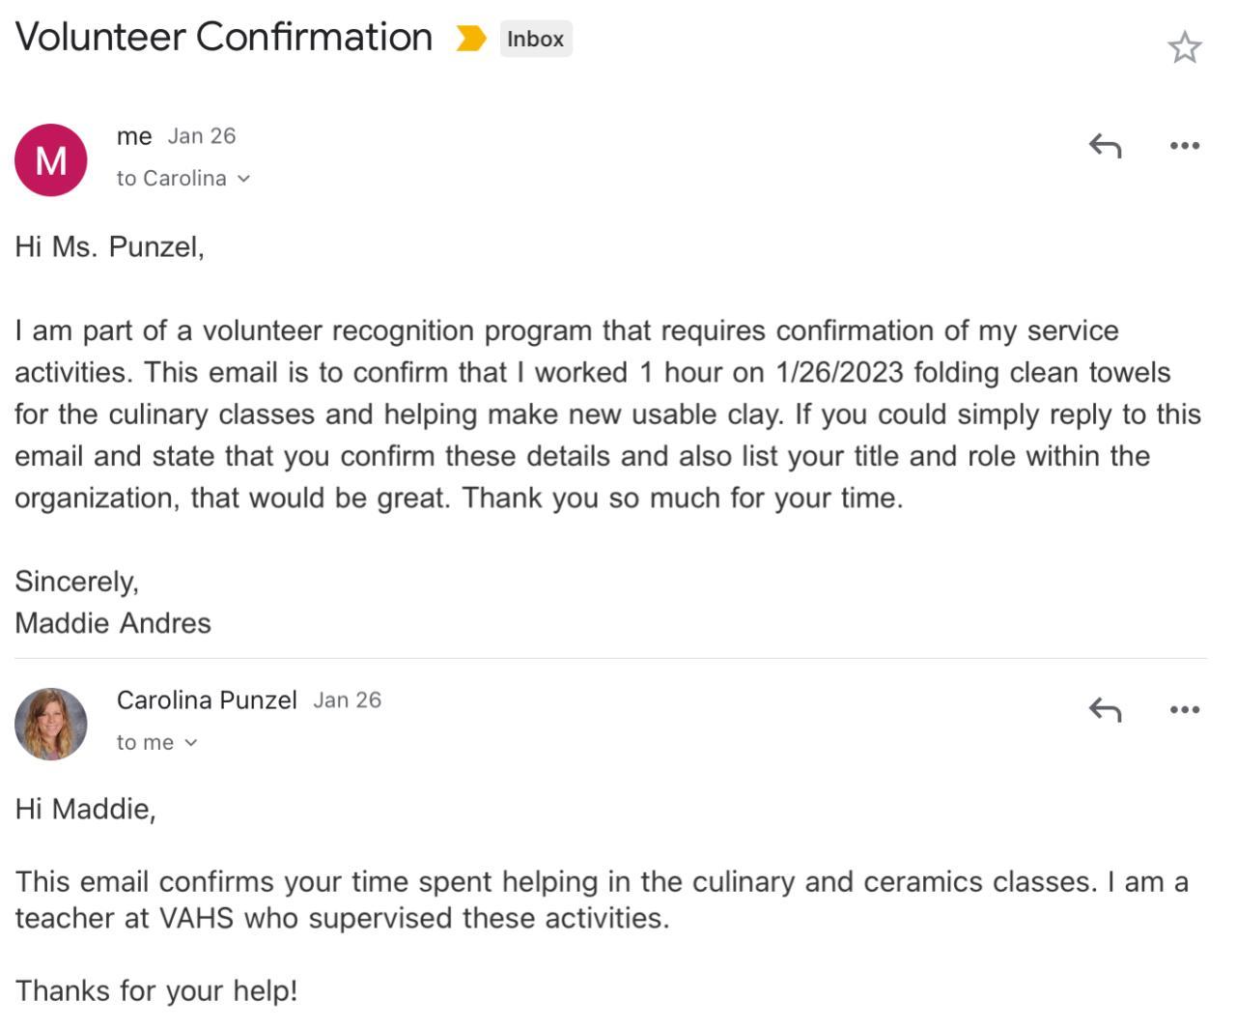Click the Volunteer Confirmation subject title
Screen dimensions: 1236x1029
point(224,38)
